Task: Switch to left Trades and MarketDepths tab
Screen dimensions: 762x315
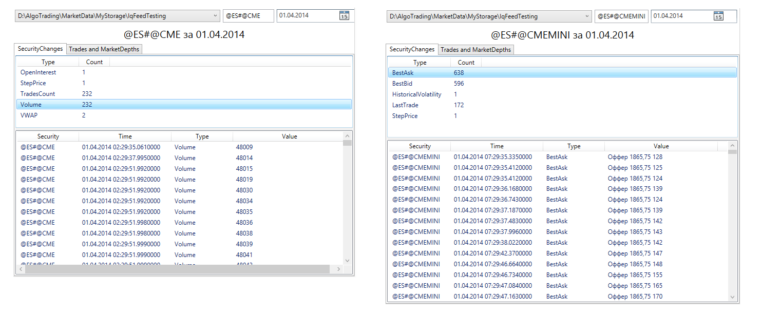Action: (104, 49)
